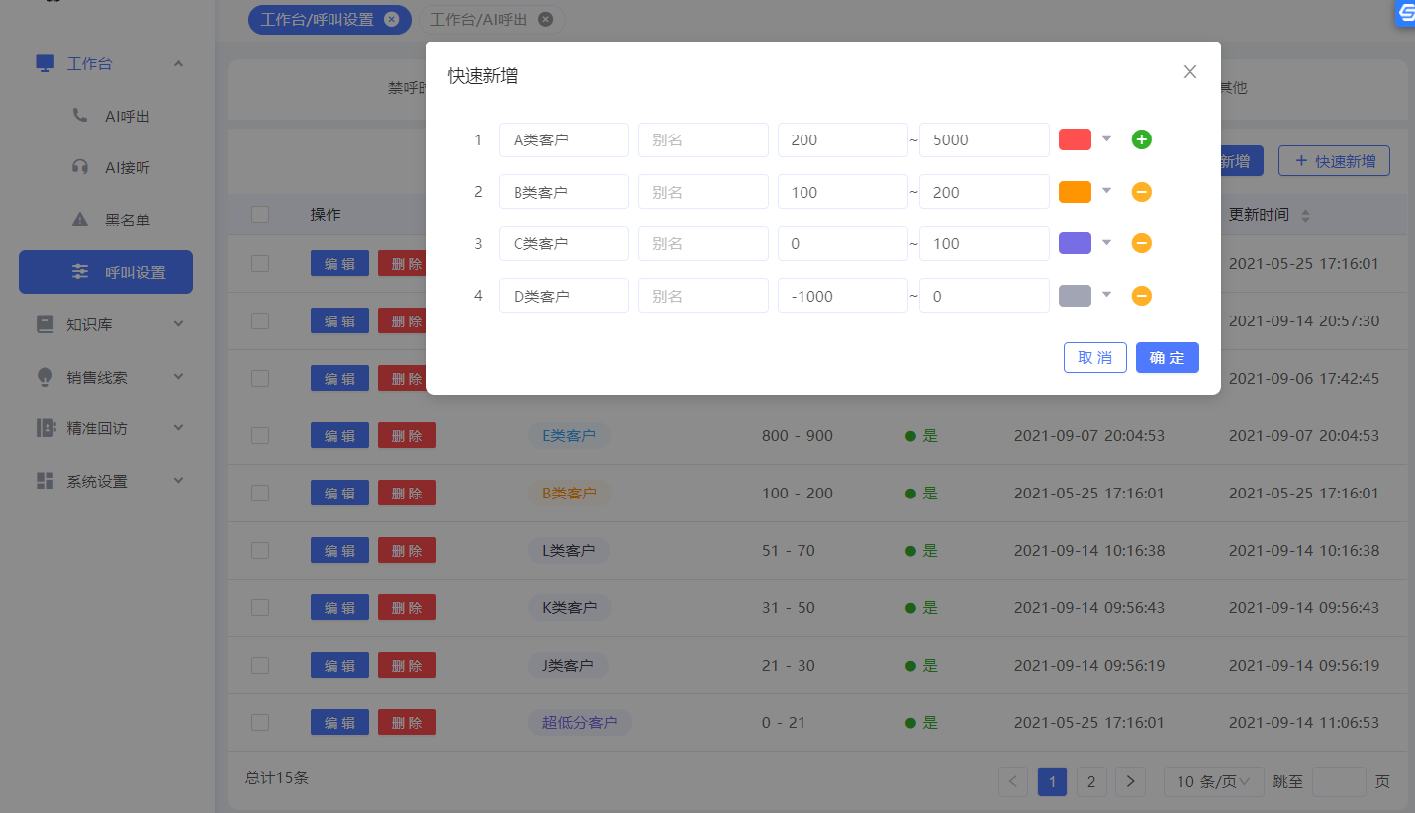The width and height of the screenshot is (1415, 813).
Task: Click the AI呼出 phone icon
Action: (80, 116)
